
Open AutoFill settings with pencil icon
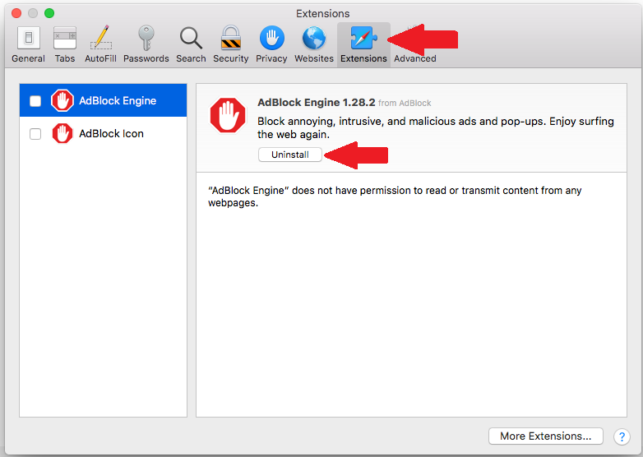coord(101,44)
